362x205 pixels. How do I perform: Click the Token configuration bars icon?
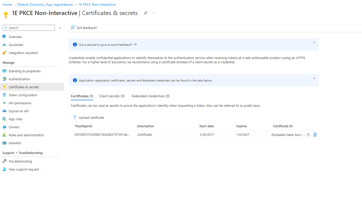tap(4, 95)
